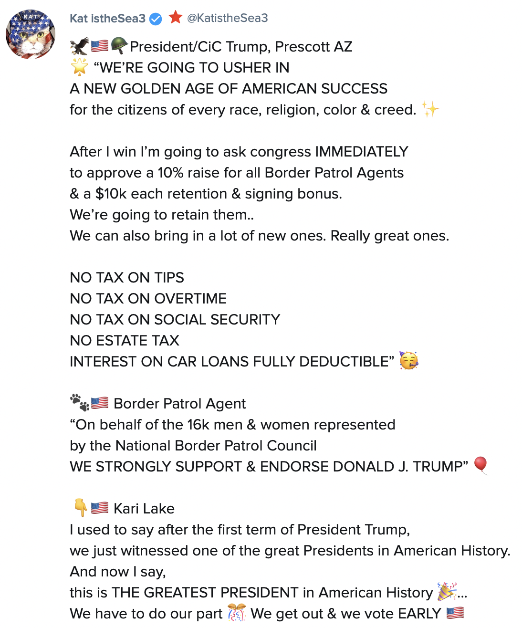522x628 pixels.
Task: Click the glowing star emoji before the quote
Action: 80,67
